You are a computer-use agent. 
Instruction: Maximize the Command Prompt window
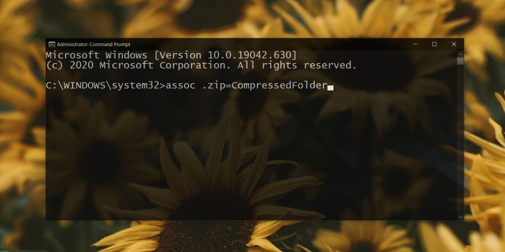(x=434, y=44)
